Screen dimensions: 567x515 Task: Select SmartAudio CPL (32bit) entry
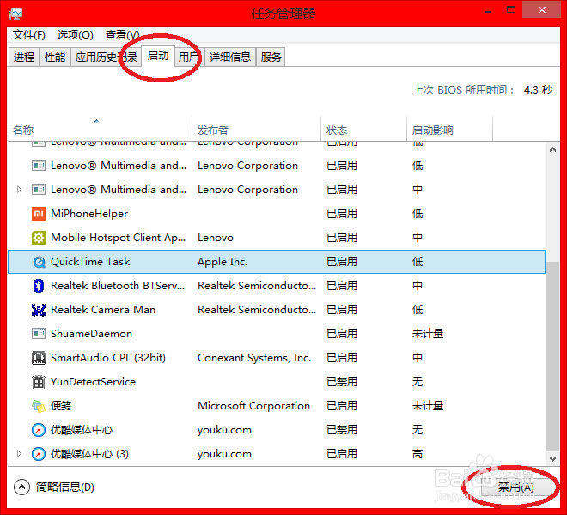point(108,358)
